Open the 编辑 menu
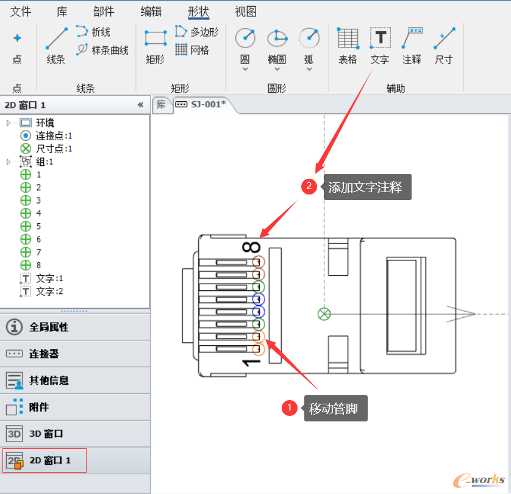Viewport: 511px width, 494px height. [151, 12]
